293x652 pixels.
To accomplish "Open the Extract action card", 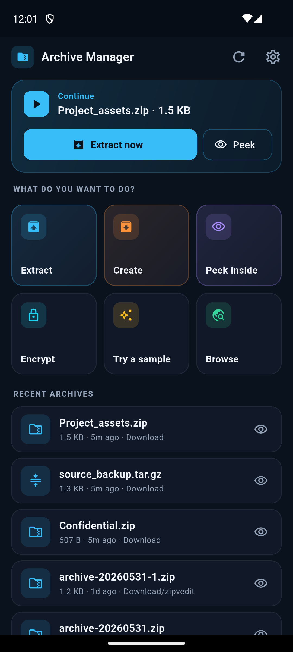I will pyautogui.click(x=54, y=245).
